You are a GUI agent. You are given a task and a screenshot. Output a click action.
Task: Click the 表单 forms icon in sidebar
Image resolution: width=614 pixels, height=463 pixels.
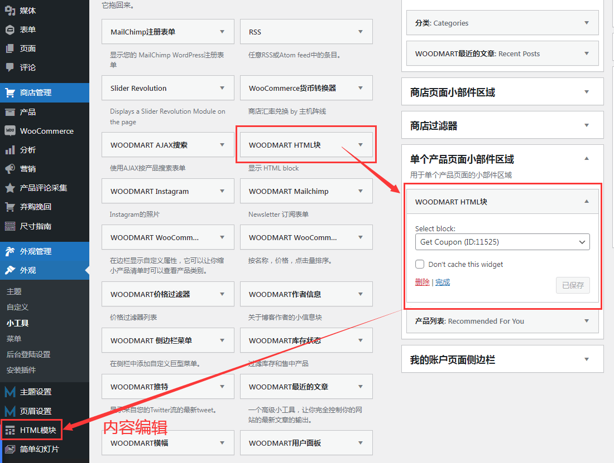pyautogui.click(x=10, y=30)
